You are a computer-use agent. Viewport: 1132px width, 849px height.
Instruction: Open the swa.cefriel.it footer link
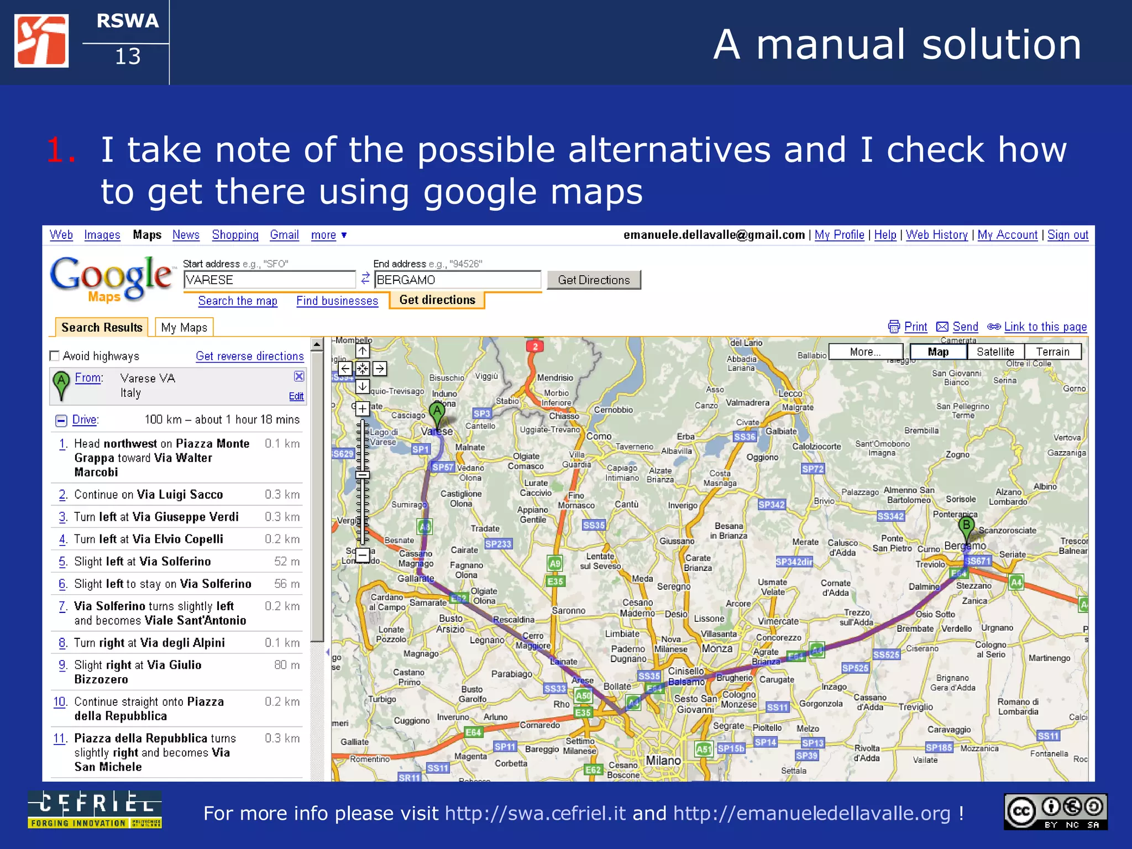pyautogui.click(x=535, y=813)
